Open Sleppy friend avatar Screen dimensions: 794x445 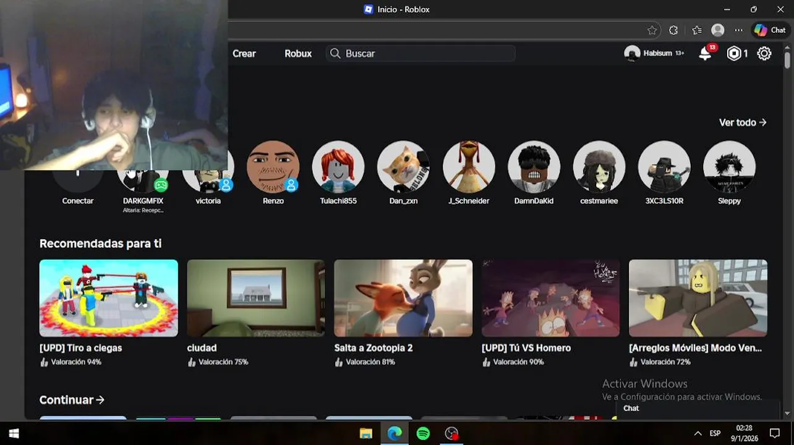point(729,167)
